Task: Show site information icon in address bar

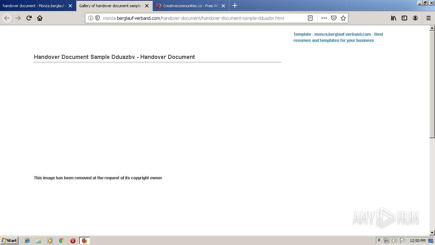Action: coord(91,18)
